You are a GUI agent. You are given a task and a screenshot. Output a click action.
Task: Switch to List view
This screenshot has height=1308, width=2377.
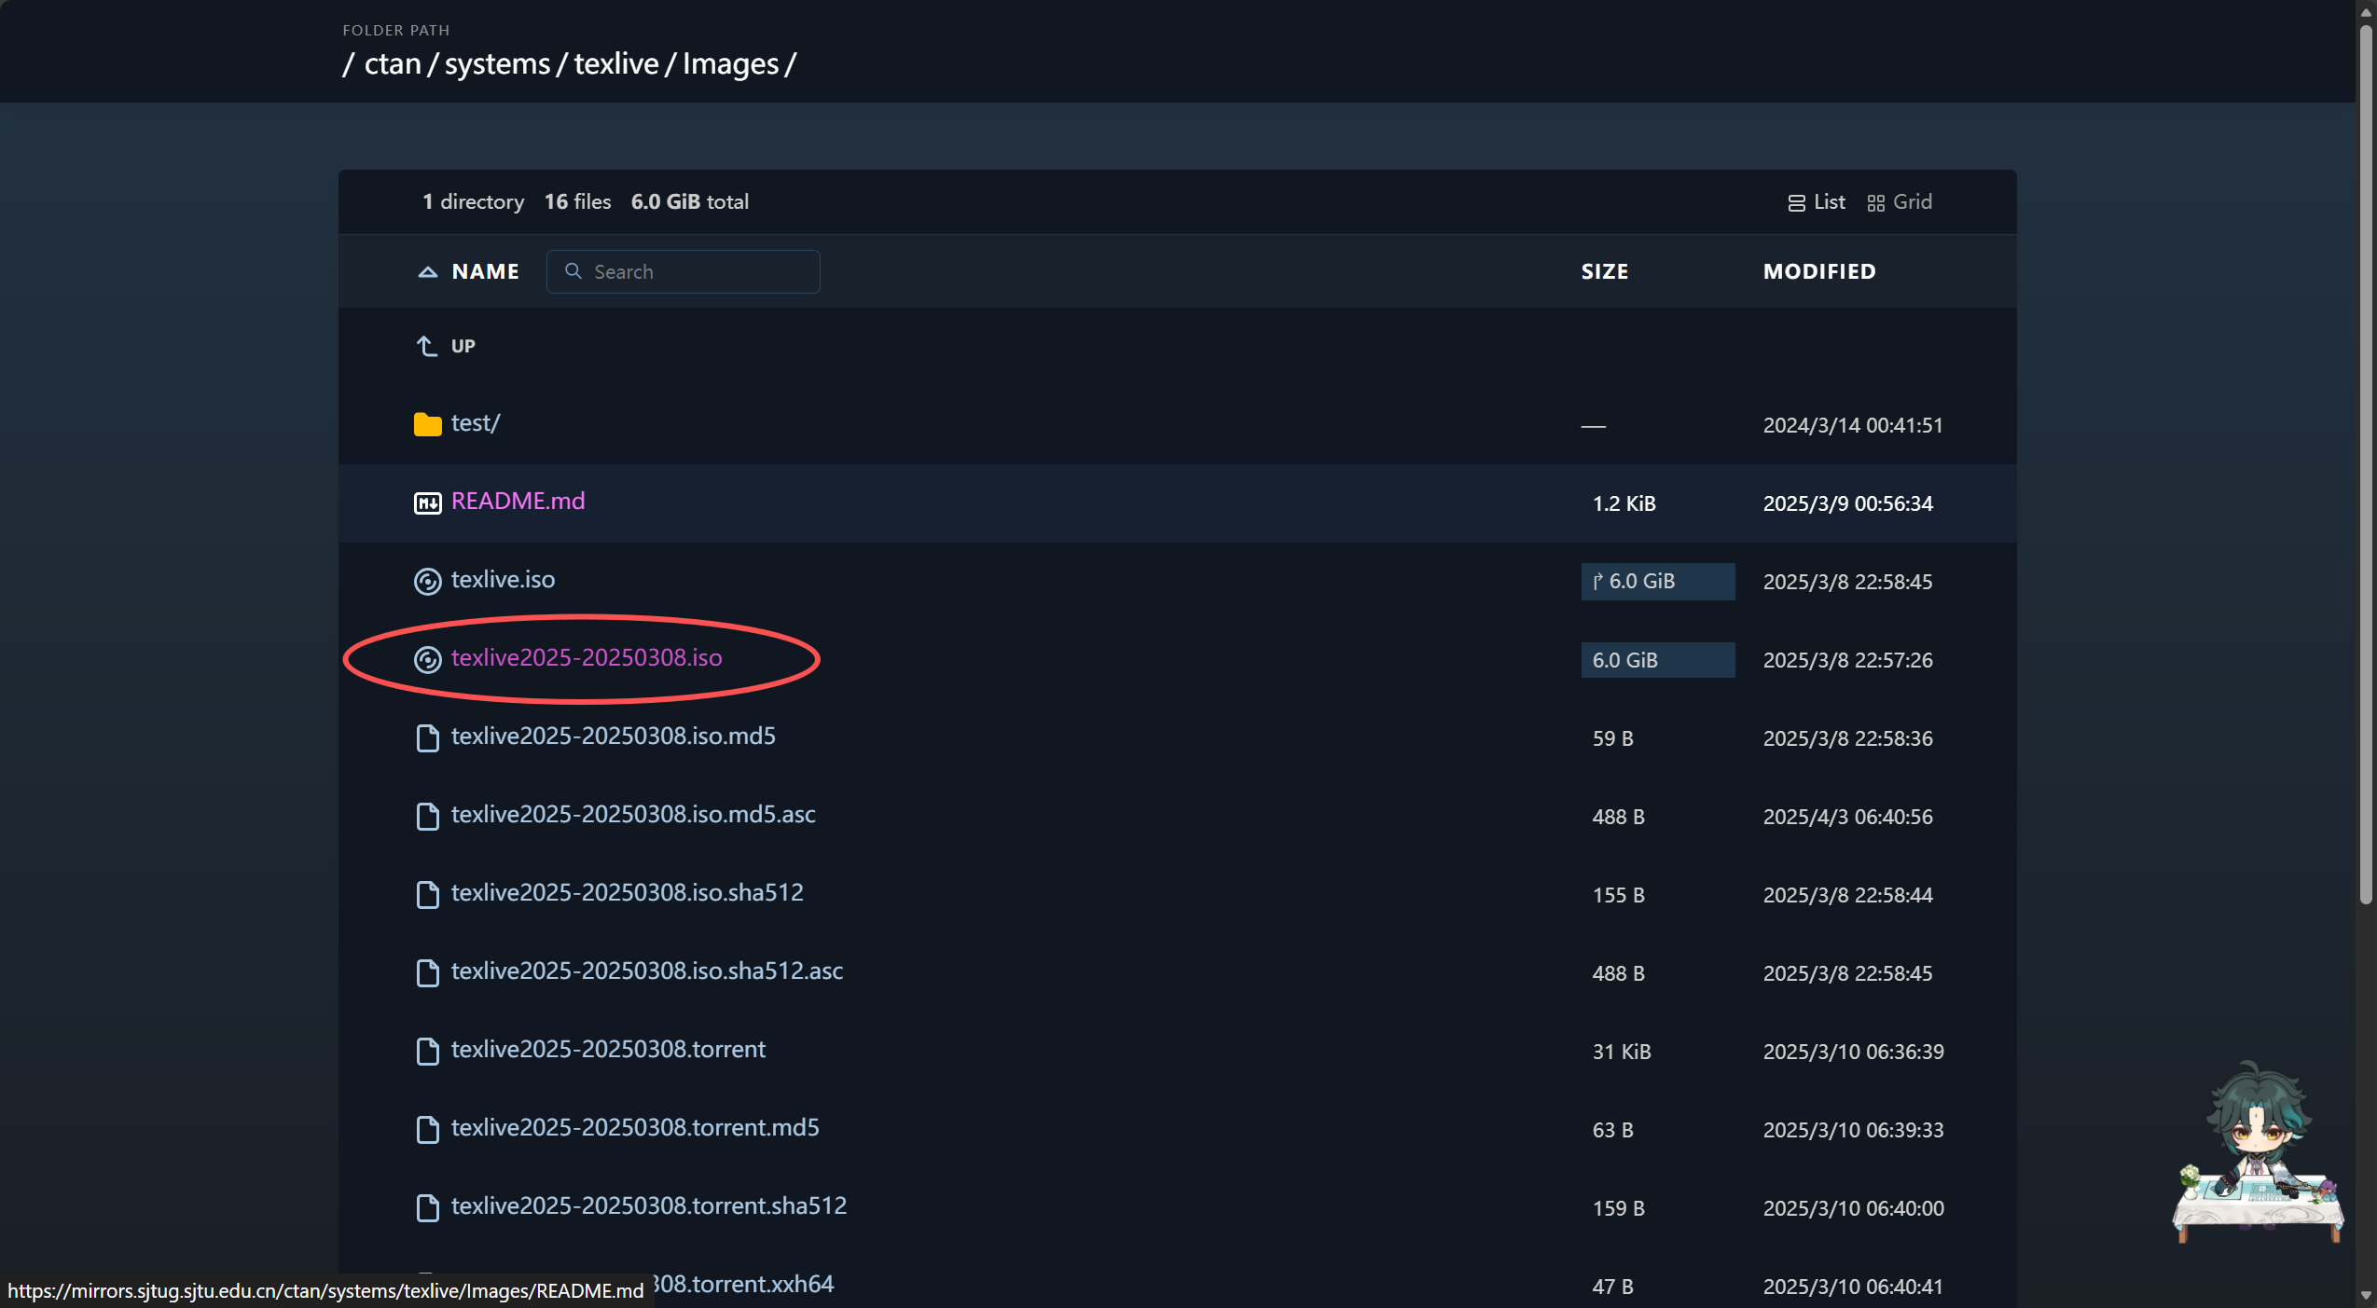pyautogui.click(x=1815, y=201)
